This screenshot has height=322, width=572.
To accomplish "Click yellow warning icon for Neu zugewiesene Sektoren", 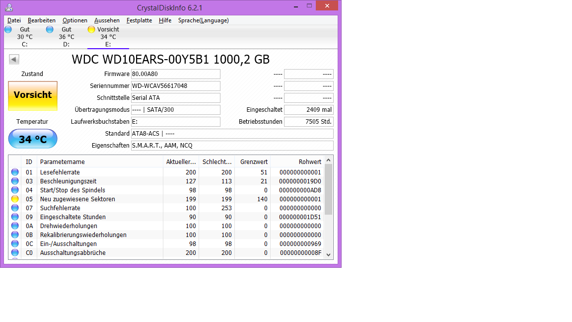I will [x=15, y=199].
